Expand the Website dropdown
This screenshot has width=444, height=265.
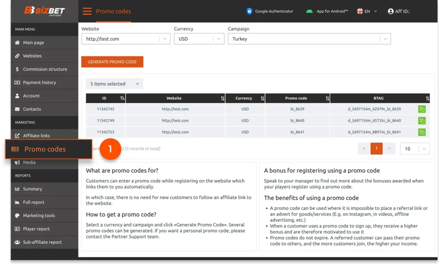point(126,39)
